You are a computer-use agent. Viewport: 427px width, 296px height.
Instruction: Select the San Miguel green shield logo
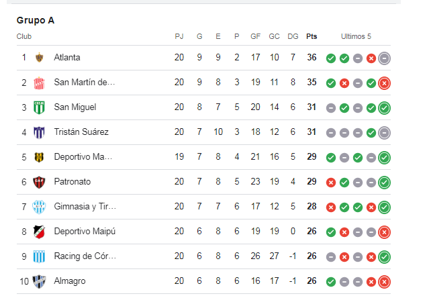(39, 107)
